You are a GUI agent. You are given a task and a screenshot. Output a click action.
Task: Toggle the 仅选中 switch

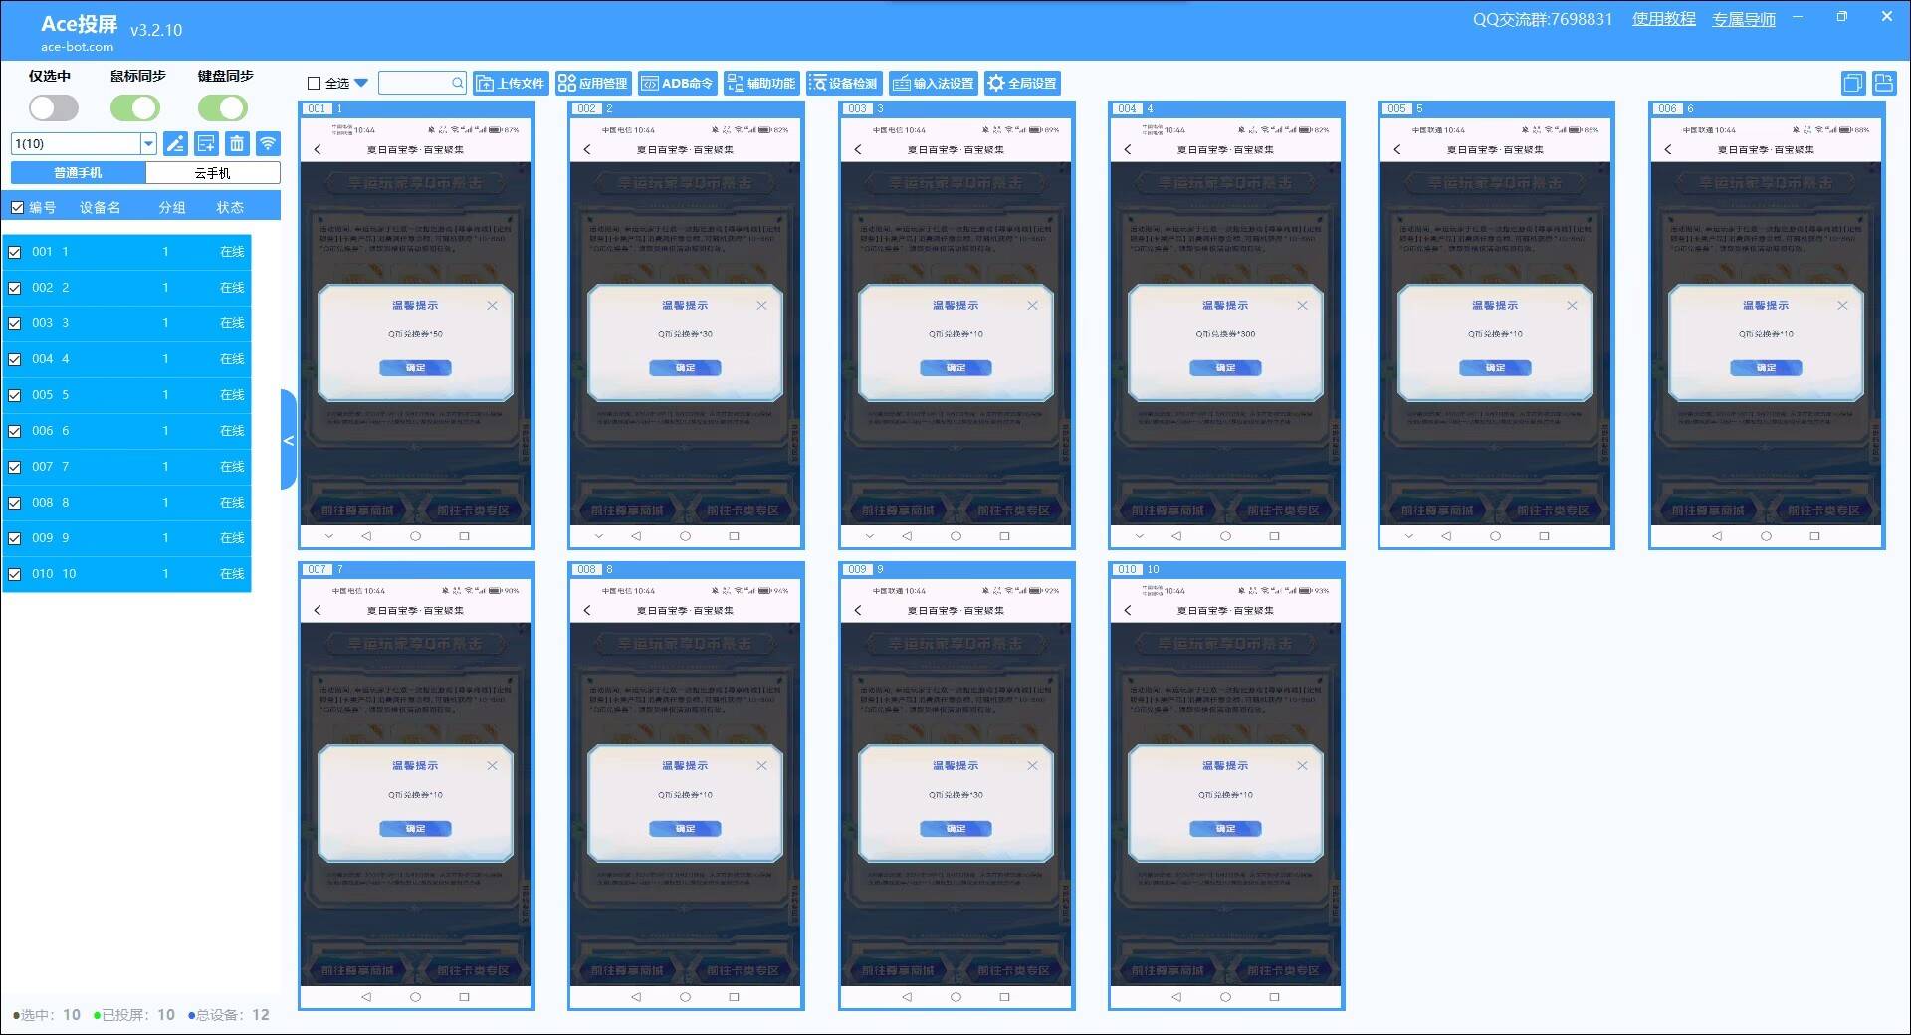tap(54, 107)
